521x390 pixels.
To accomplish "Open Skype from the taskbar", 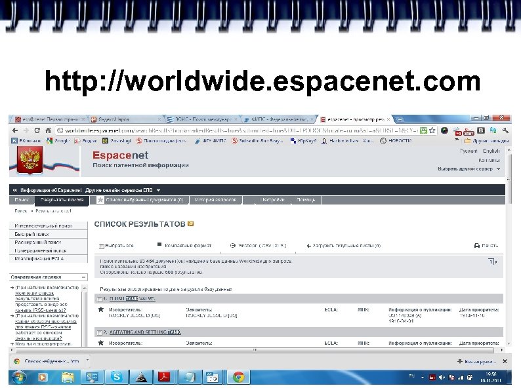I will click(117, 377).
